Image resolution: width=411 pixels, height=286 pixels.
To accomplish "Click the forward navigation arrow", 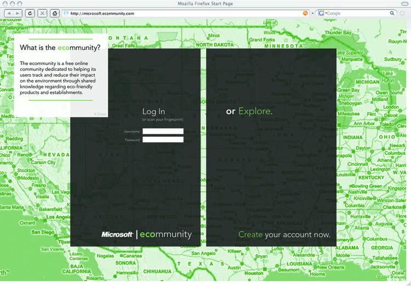I will click(x=18, y=13).
